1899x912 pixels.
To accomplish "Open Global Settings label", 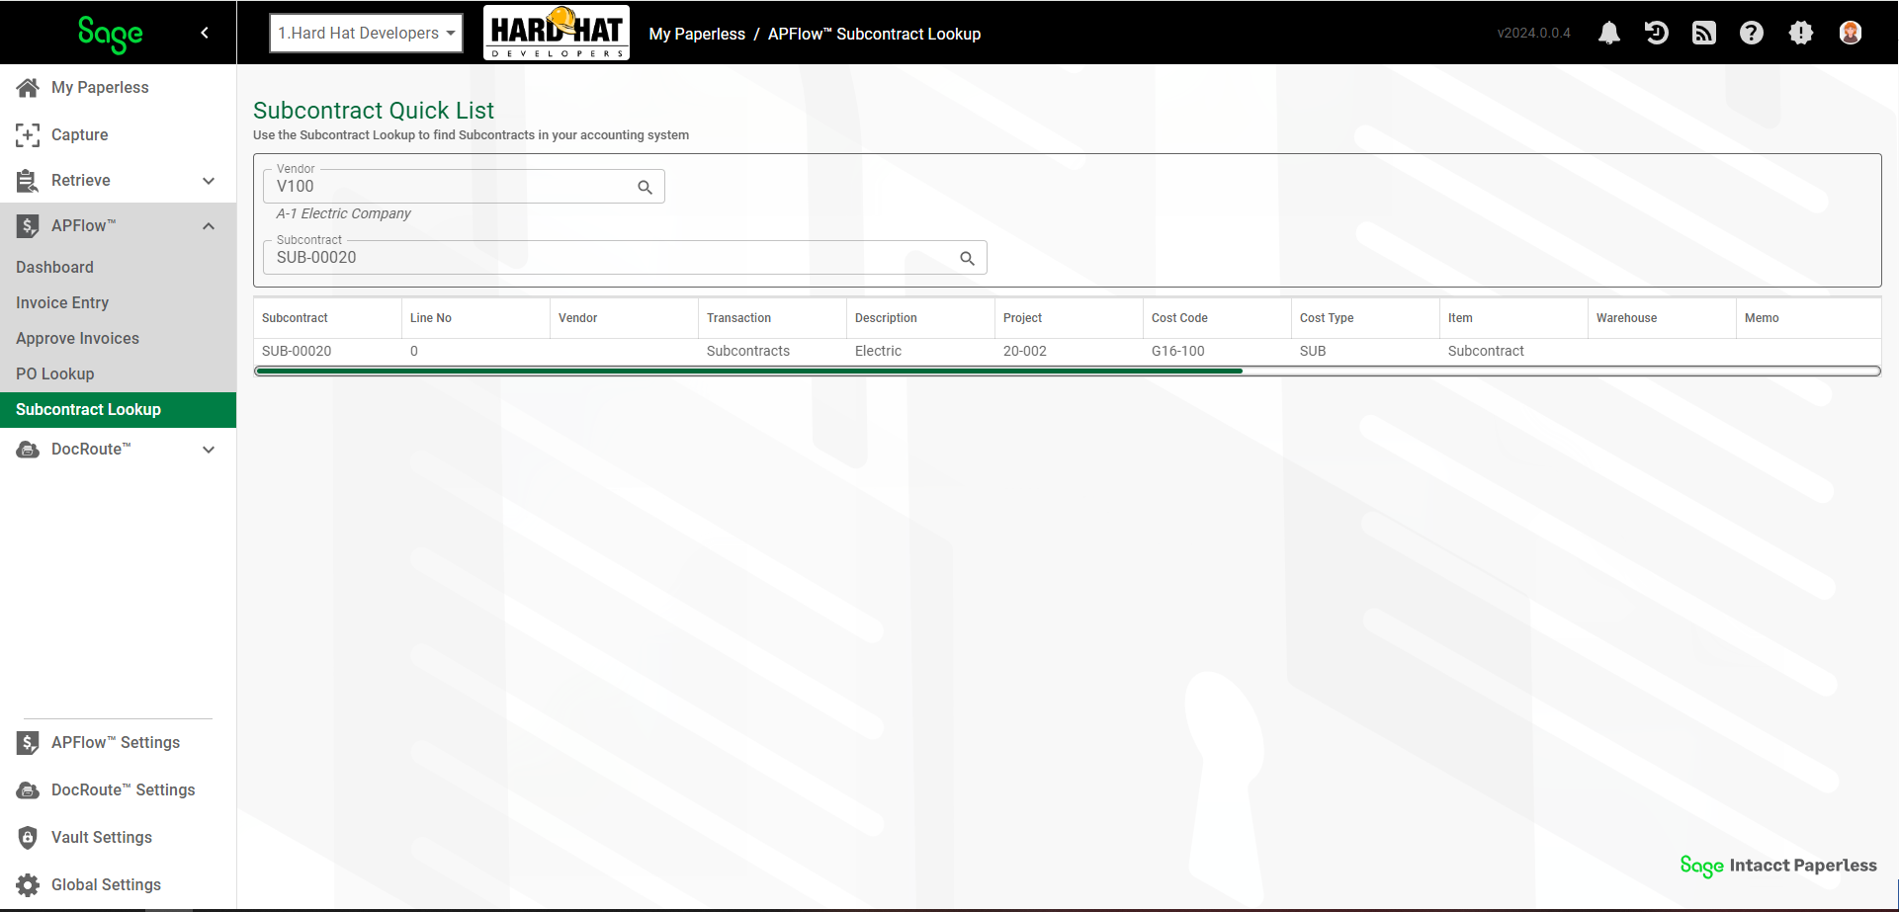I will coord(106,885).
